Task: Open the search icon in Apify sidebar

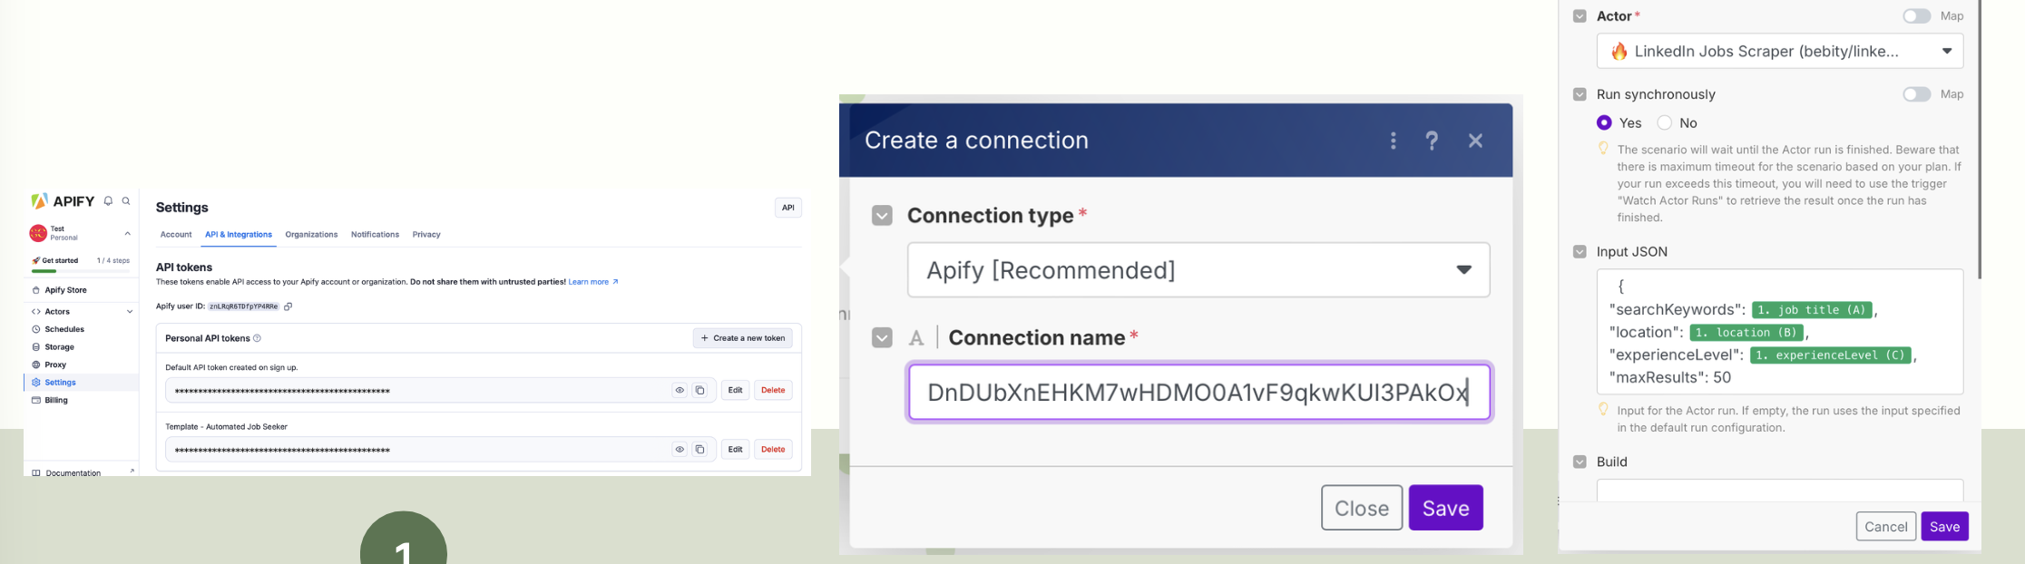Action: tap(126, 201)
